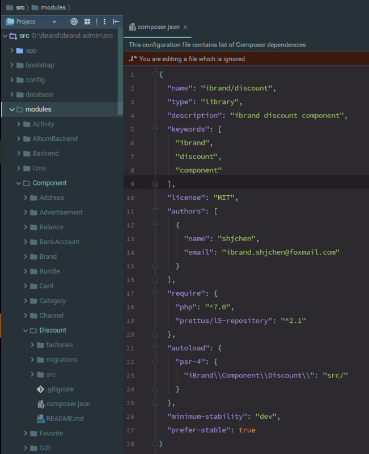
Task: Open Project panel options (three dots)
Action: [x=104, y=22]
